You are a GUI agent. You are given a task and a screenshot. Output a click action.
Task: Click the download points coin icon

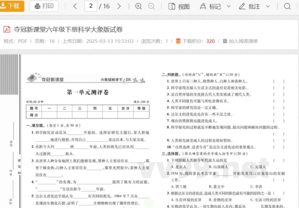(x=178, y=41)
